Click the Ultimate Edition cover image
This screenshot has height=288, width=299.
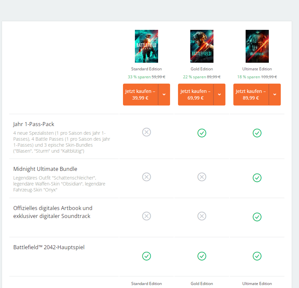(257, 46)
